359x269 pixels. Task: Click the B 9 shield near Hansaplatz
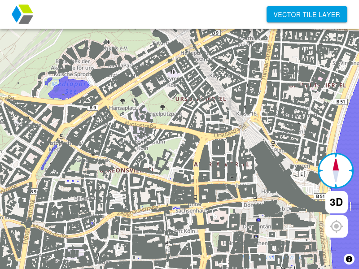(93, 108)
